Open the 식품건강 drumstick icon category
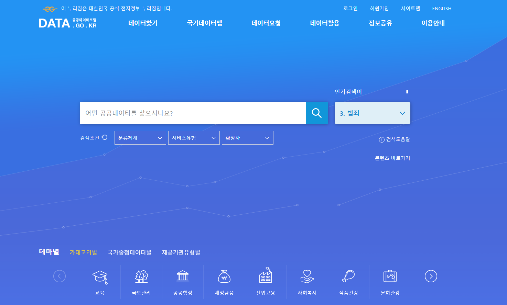507x305 pixels. [348, 276]
